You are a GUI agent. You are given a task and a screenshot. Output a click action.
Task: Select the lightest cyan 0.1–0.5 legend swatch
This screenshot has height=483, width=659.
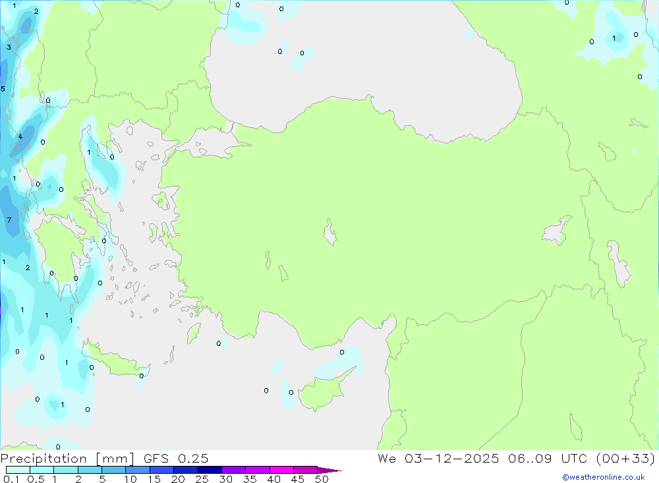[18, 470]
